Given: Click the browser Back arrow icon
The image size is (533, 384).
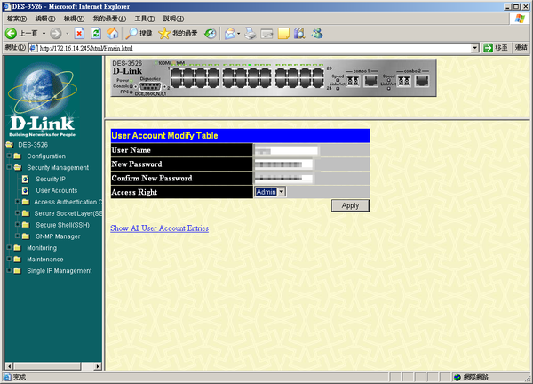Looking at the screenshot, I should click(11, 33).
